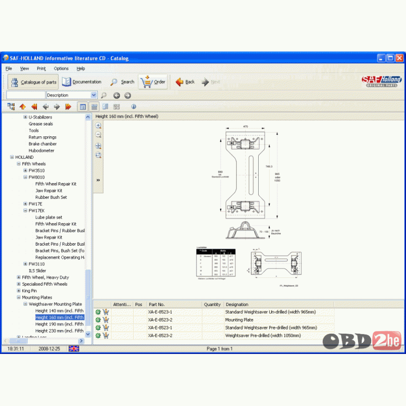This screenshot has width=406, height=406.
Task: Click the greyed Next arrow button
Action: point(211,82)
